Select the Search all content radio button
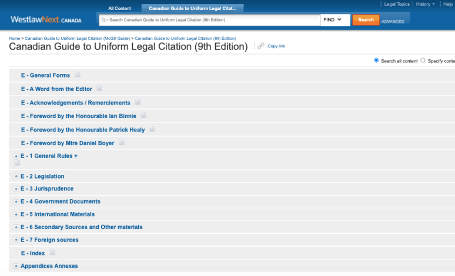 click(377, 60)
